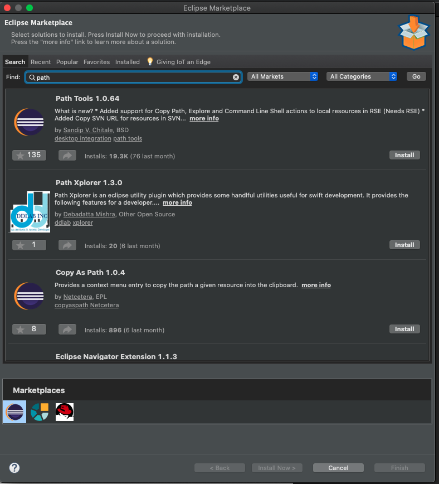
Task: Click the desktop integration tag
Action: click(x=83, y=139)
